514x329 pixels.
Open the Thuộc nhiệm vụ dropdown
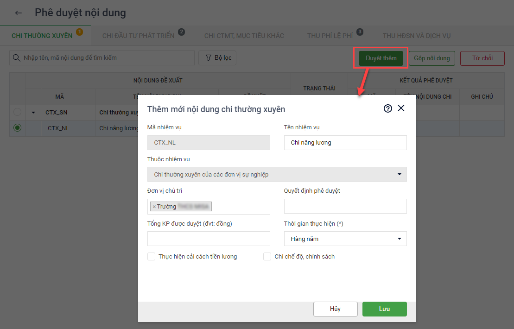tap(277, 174)
